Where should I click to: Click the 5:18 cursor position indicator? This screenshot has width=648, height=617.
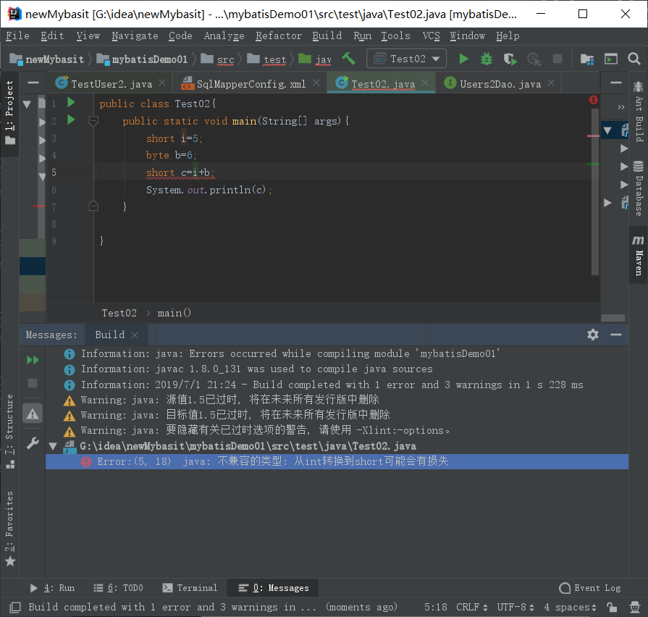point(435,607)
